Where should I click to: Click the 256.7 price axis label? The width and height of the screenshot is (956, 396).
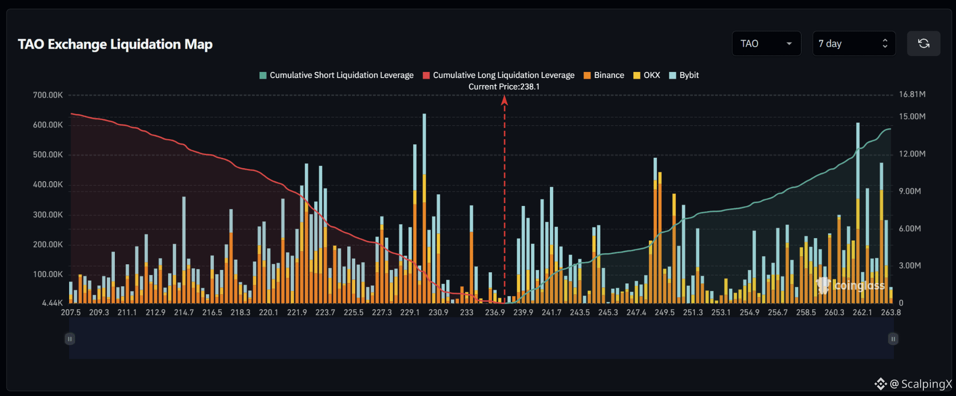tap(778, 312)
